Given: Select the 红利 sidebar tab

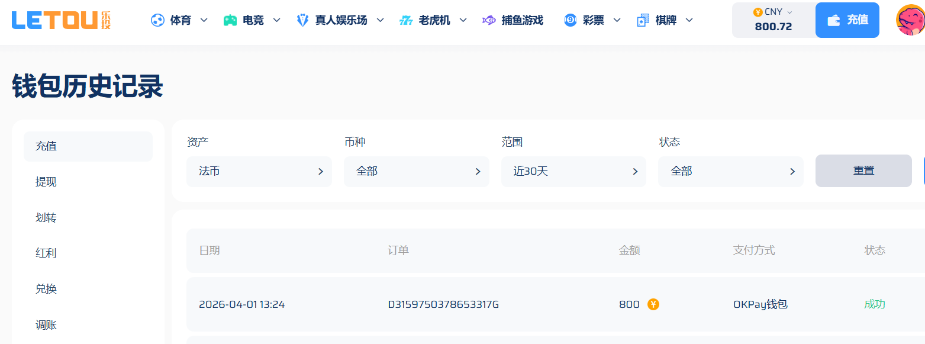Looking at the screenshot, I should tap(46, 253).
